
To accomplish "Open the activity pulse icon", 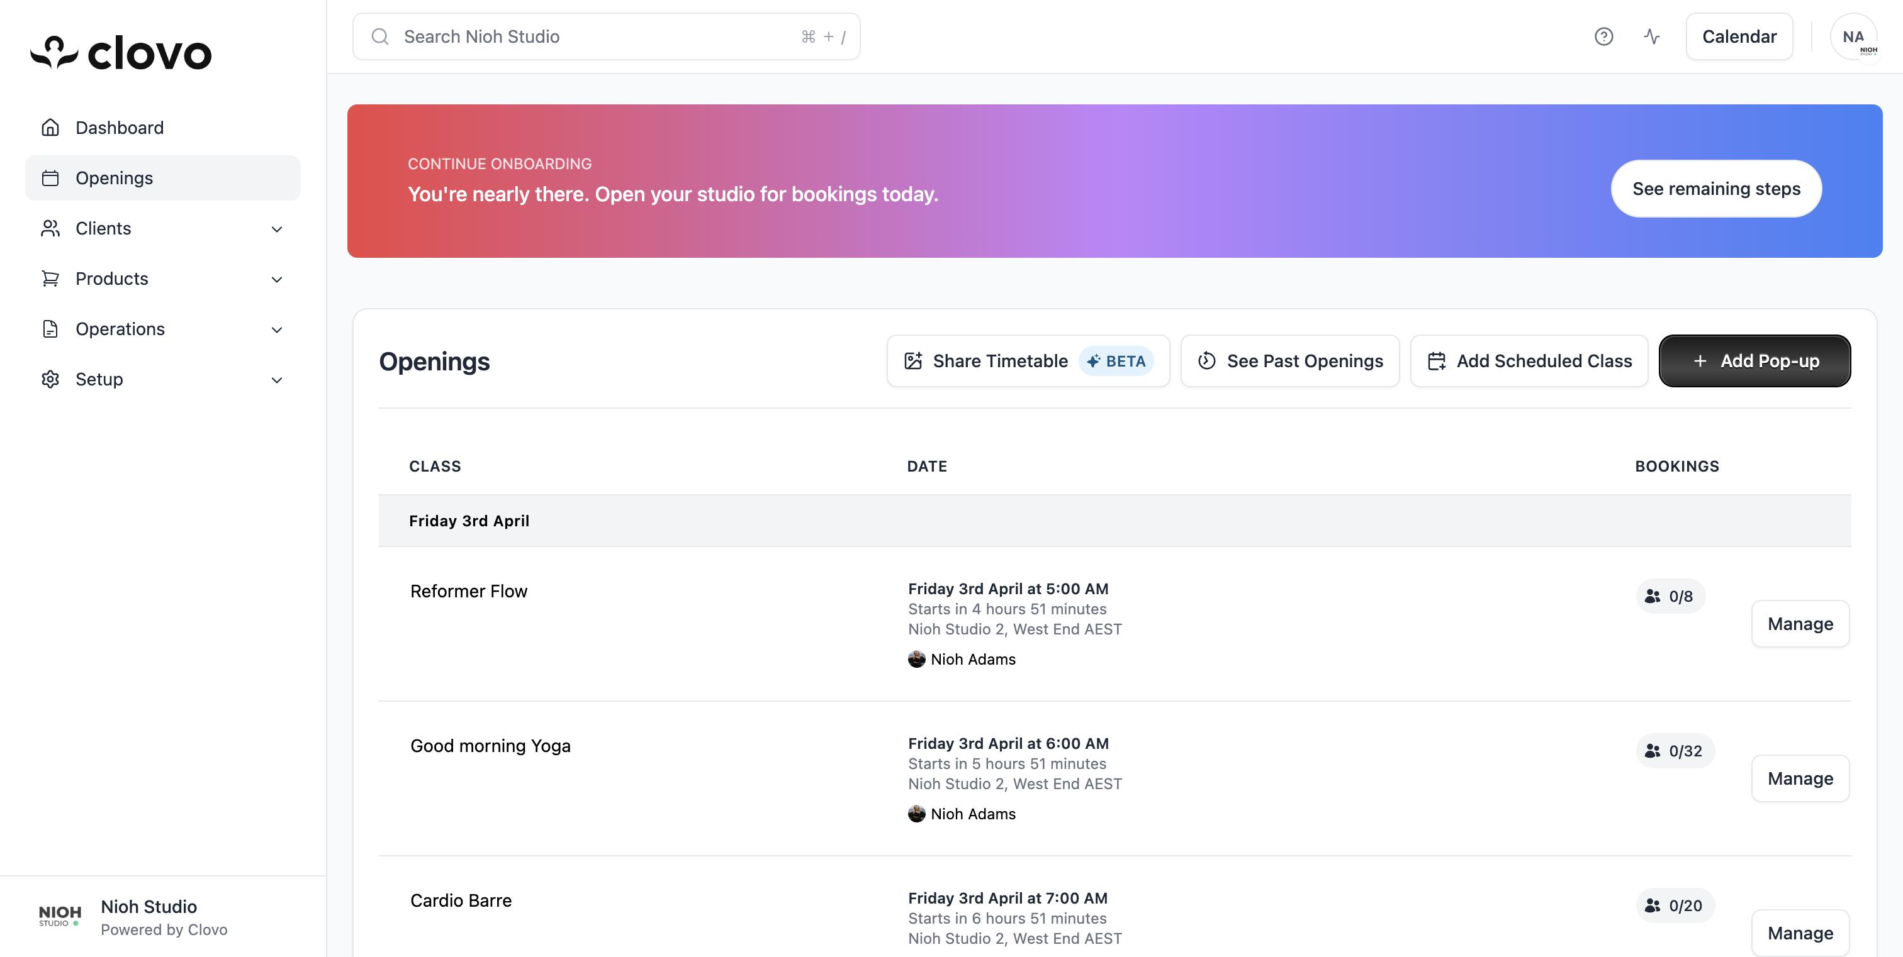I will (x=1652, y=36).
